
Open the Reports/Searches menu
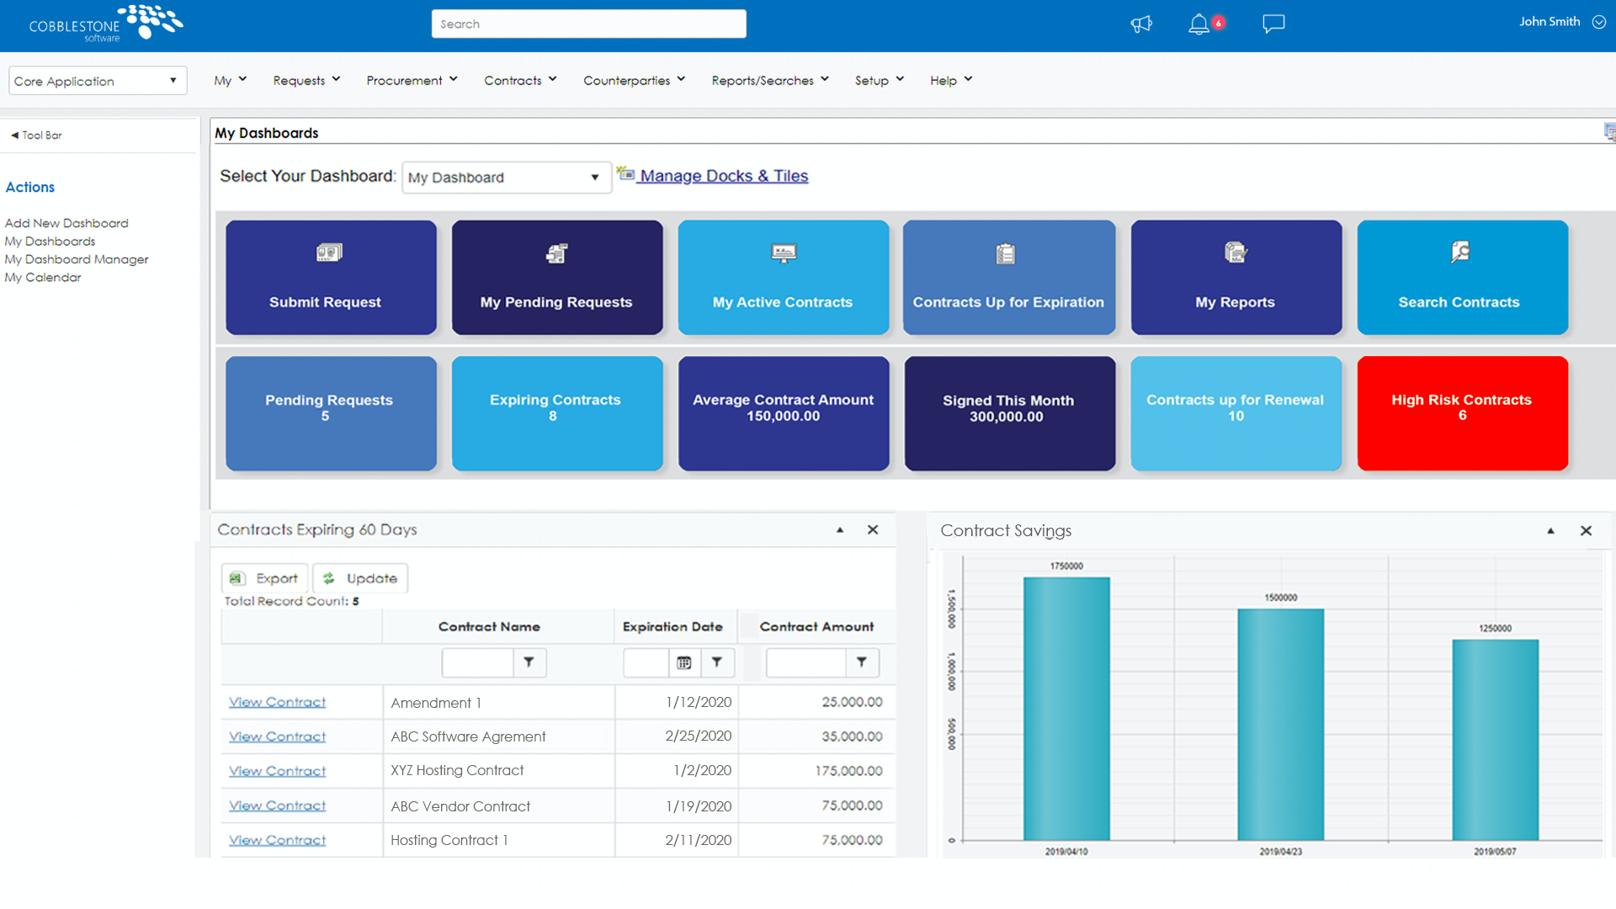[768, 80]
